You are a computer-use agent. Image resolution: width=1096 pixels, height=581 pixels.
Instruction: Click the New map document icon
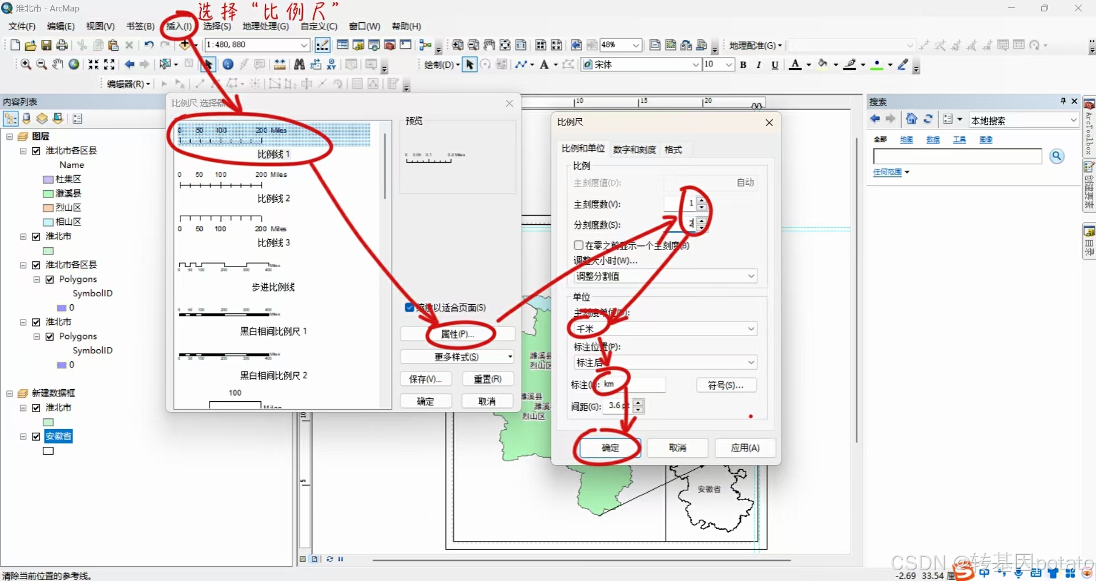[15, 45]
